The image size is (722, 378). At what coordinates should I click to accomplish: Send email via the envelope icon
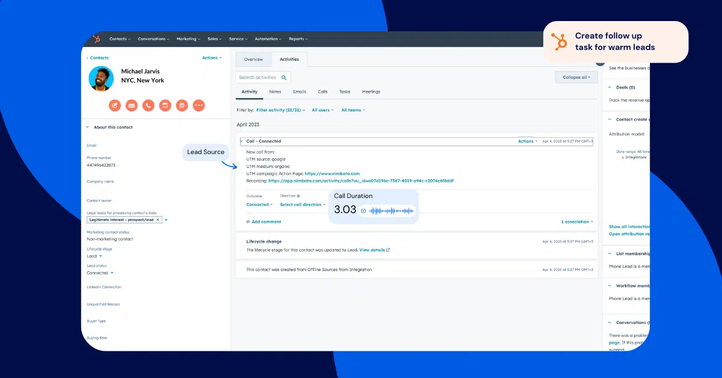click(132, 105)
